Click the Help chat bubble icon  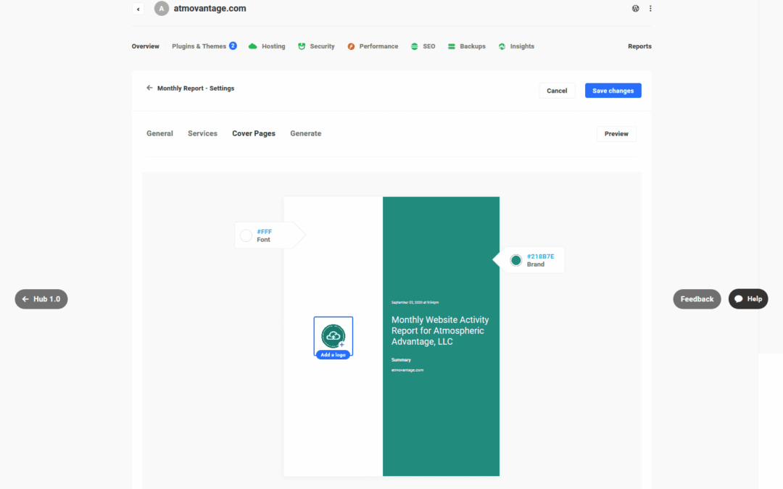point(739,299)
